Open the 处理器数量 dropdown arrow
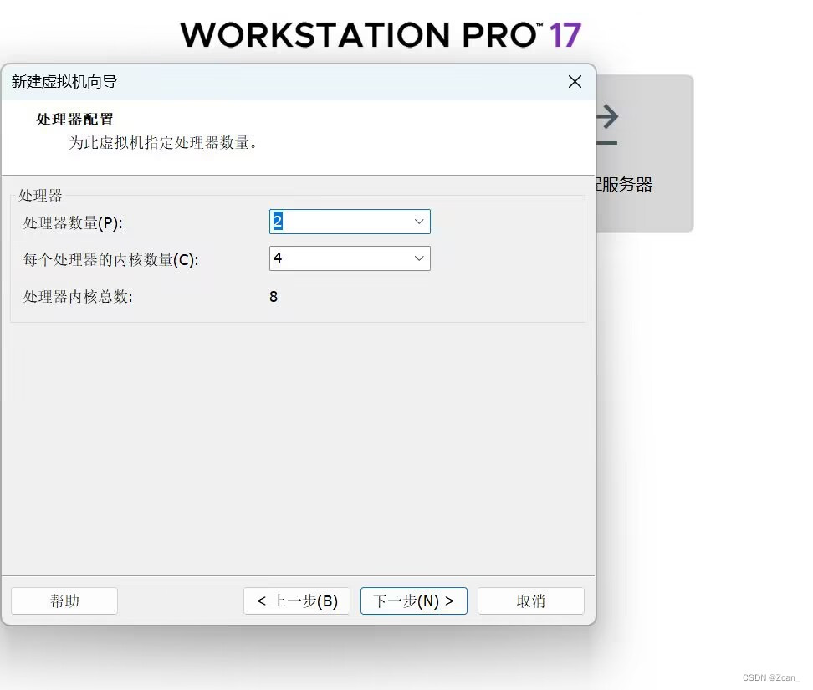Viewport: 813px width, 690px height. tap(419, 222)
